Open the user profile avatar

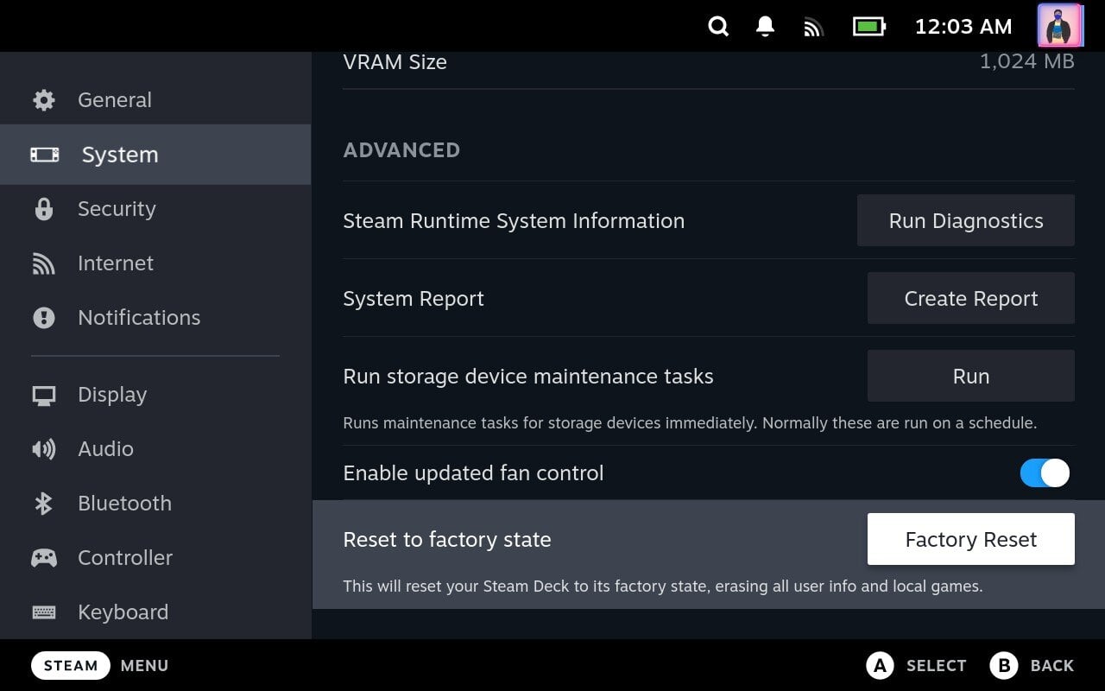(x=1059, y=26)
